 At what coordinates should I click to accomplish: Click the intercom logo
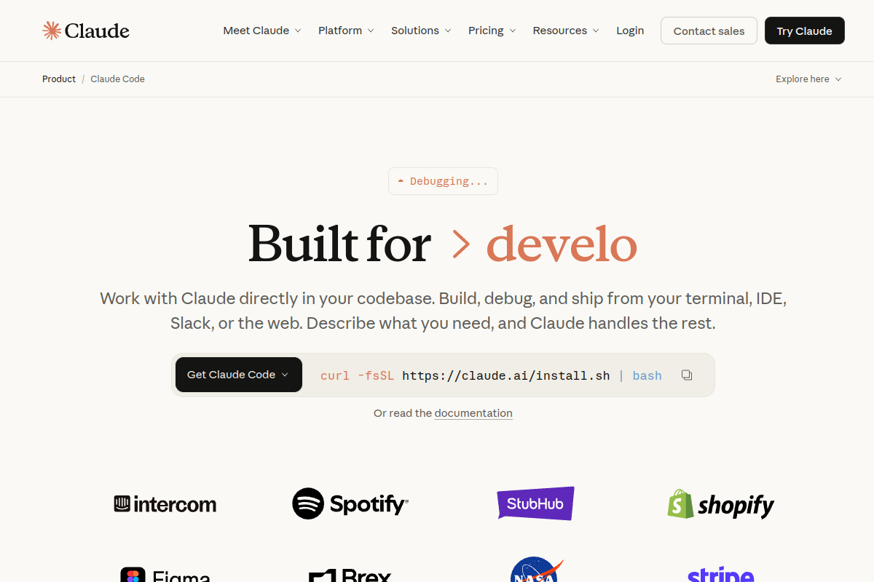(165, 503)
